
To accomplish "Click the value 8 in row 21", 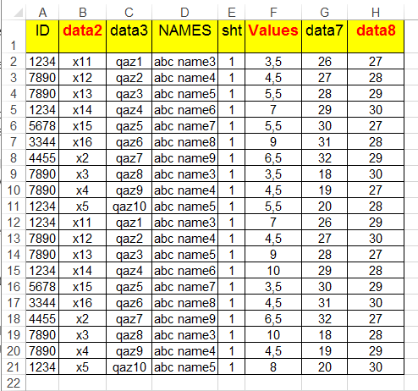I will click(x=273, y=367).
